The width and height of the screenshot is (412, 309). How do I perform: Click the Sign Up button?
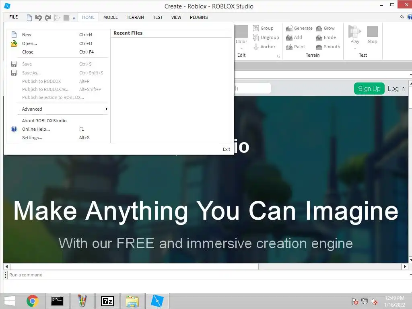[369, 89]
